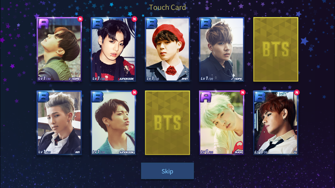Click the purple A grade icon on Suga card
The image size is (335, 188).
tap(205, 97)
